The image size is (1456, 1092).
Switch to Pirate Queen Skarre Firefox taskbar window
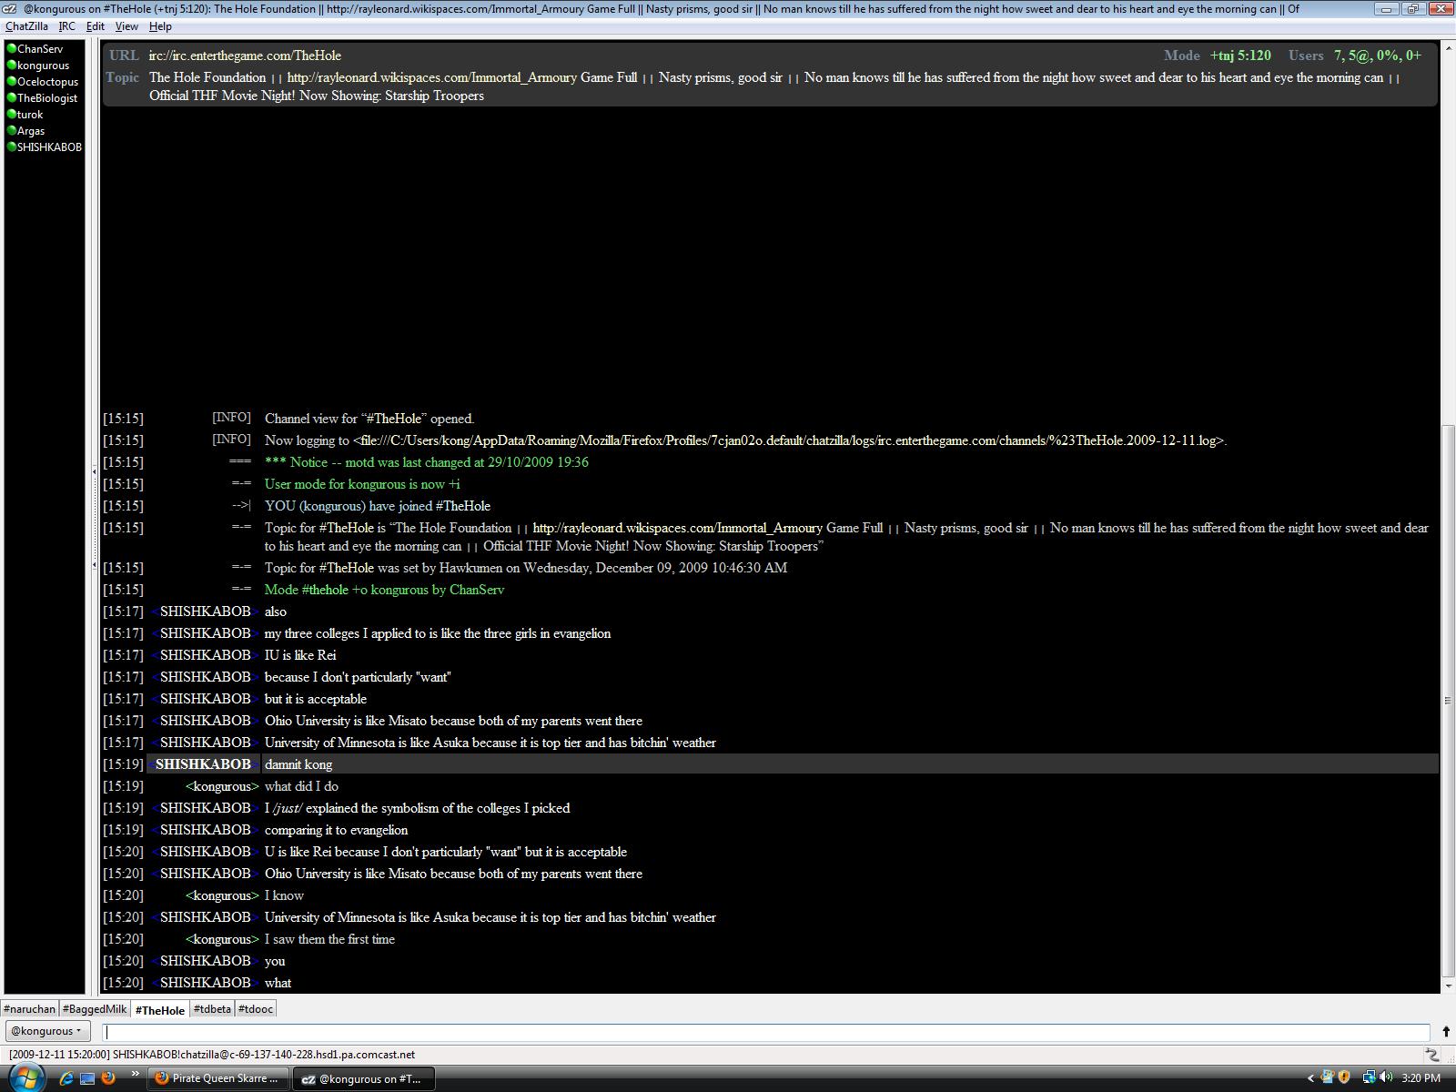pos(219,1078)
